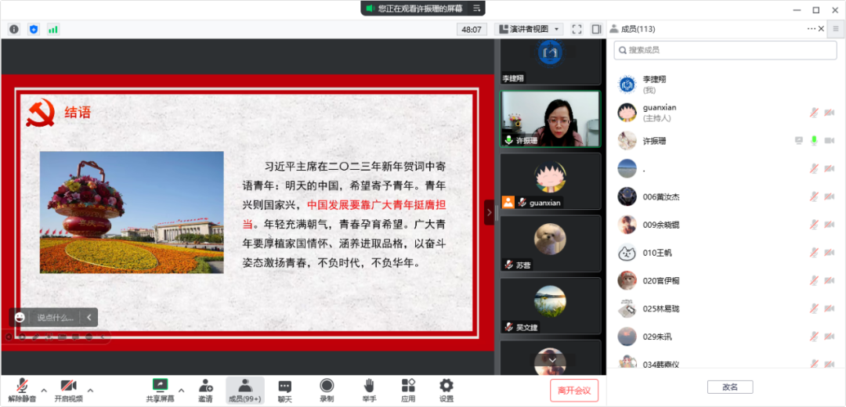Viewport: 846px width, 407px height.
Task: Click the network signal status icon
Action: (x=53, y=29)
